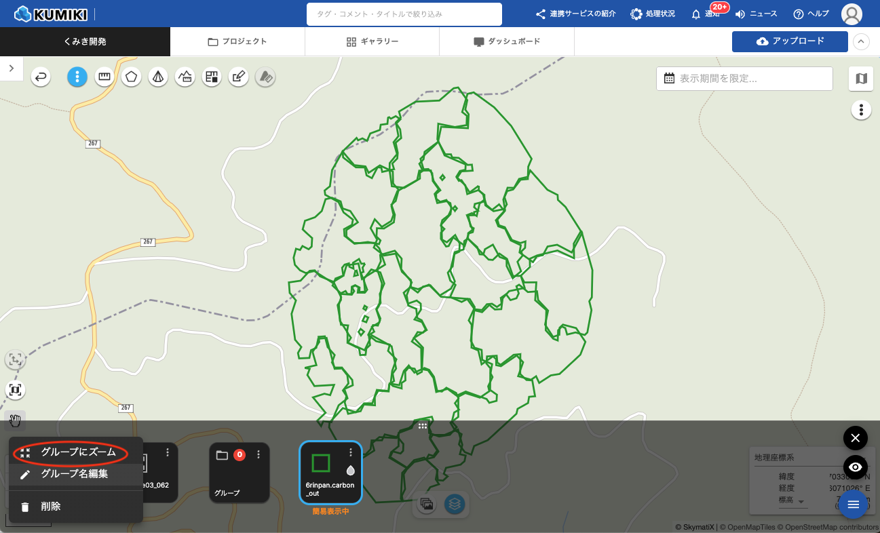This screenshot has width=880, height=533.
Task: Click the notification bell icon
Action: coord(696,14)
